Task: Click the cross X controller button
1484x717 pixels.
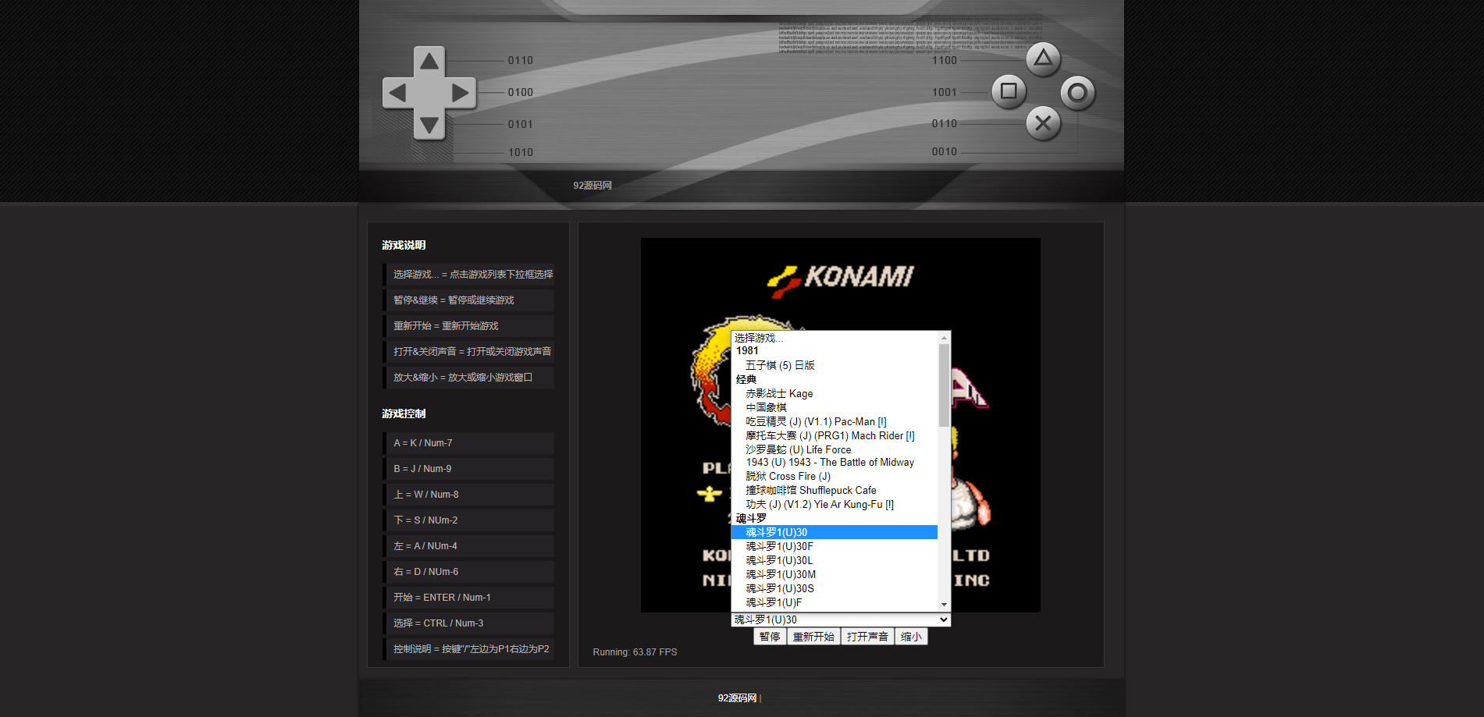Action: (1043, 123)
